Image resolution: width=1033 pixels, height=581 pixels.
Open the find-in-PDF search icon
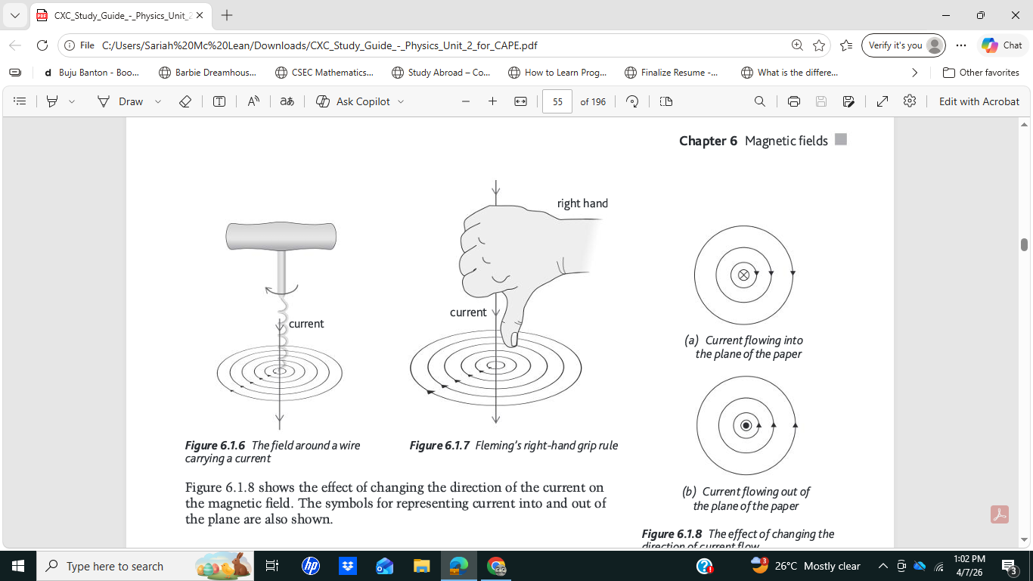point(760,101)
